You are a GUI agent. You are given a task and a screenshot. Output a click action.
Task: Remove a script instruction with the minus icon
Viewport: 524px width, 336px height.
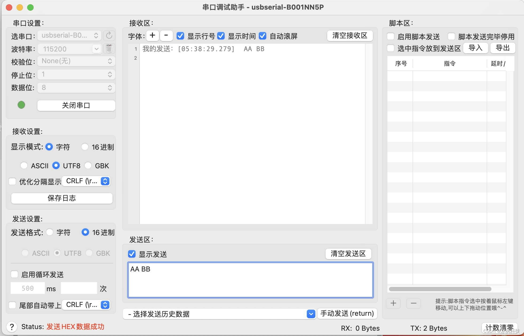(413, 303)
